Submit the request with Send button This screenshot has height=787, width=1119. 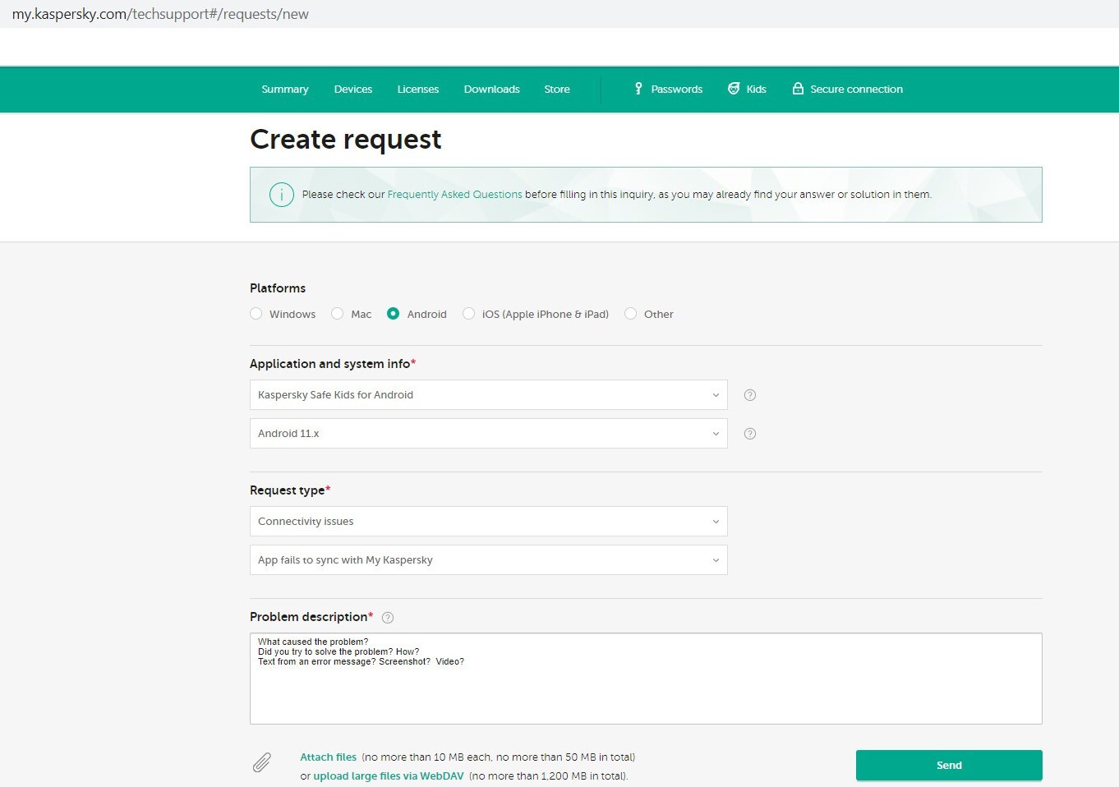(949, 766)
